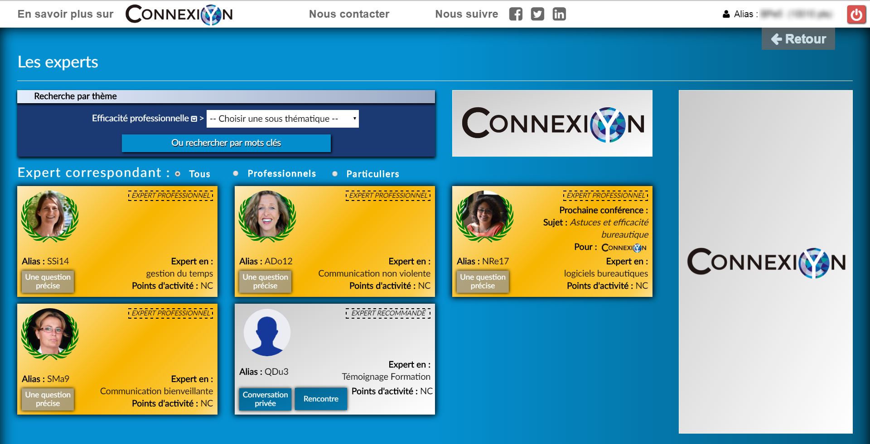The height and width of the screenshot is (444, 870).
Task: Open the Twitter icon in the header
Action: 537,14
